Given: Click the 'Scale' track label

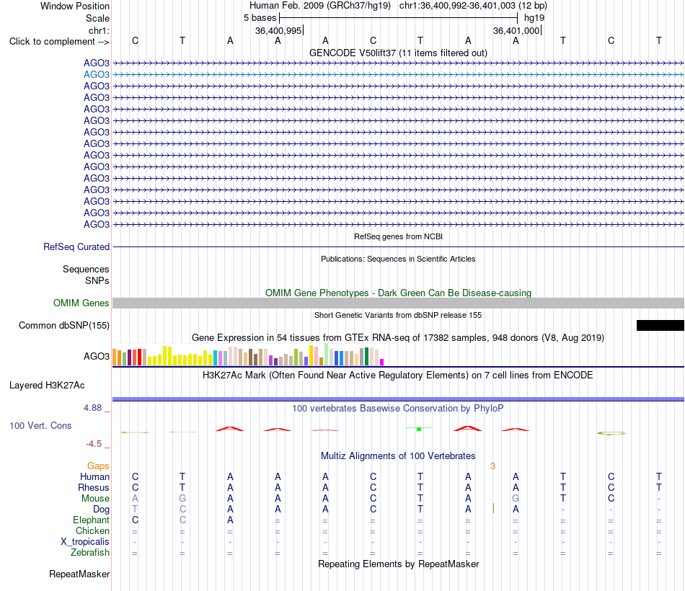Looking at the screenshot, I should tap(97, 18).
